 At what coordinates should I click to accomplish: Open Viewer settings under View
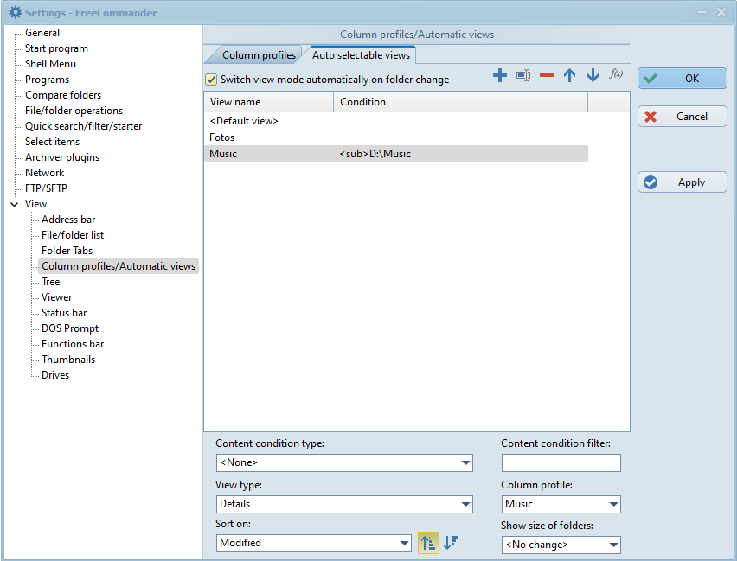point(56,297)
